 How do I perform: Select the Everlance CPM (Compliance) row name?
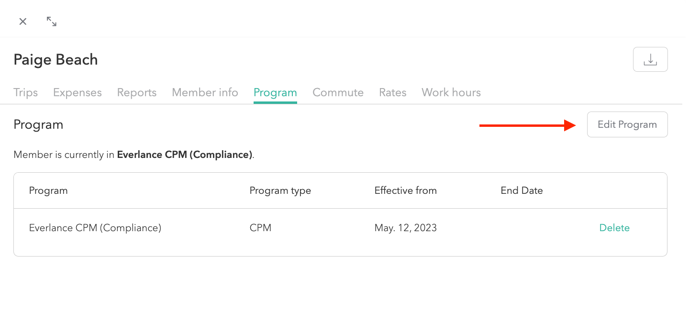coord(95,228)
